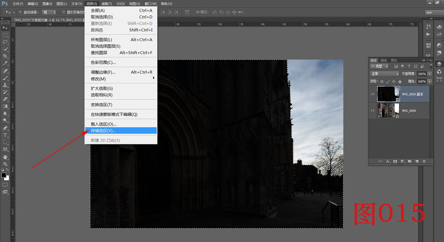
Task: Create new fill or adjustment layer
Action: pyautogui.click(x=402, y=161)
